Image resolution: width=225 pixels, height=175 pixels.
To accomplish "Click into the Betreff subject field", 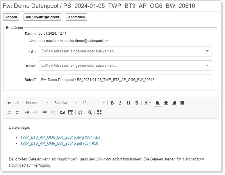I will pyautogui.click(x=125, y=80).
